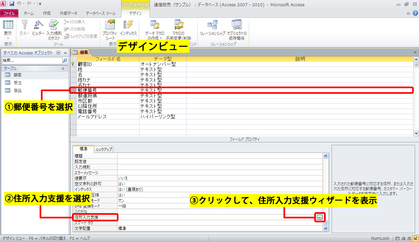The image size is (419, 242).
Task: Open the 外部データ ribbon tab
Action: [68, 13]
